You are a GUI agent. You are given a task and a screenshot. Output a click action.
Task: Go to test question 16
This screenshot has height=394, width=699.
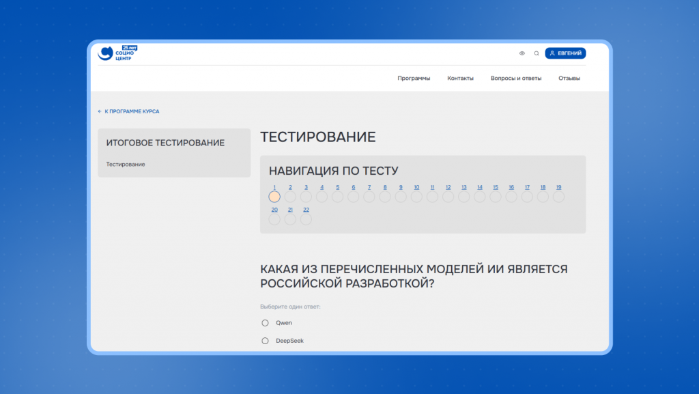pos(511,187)
